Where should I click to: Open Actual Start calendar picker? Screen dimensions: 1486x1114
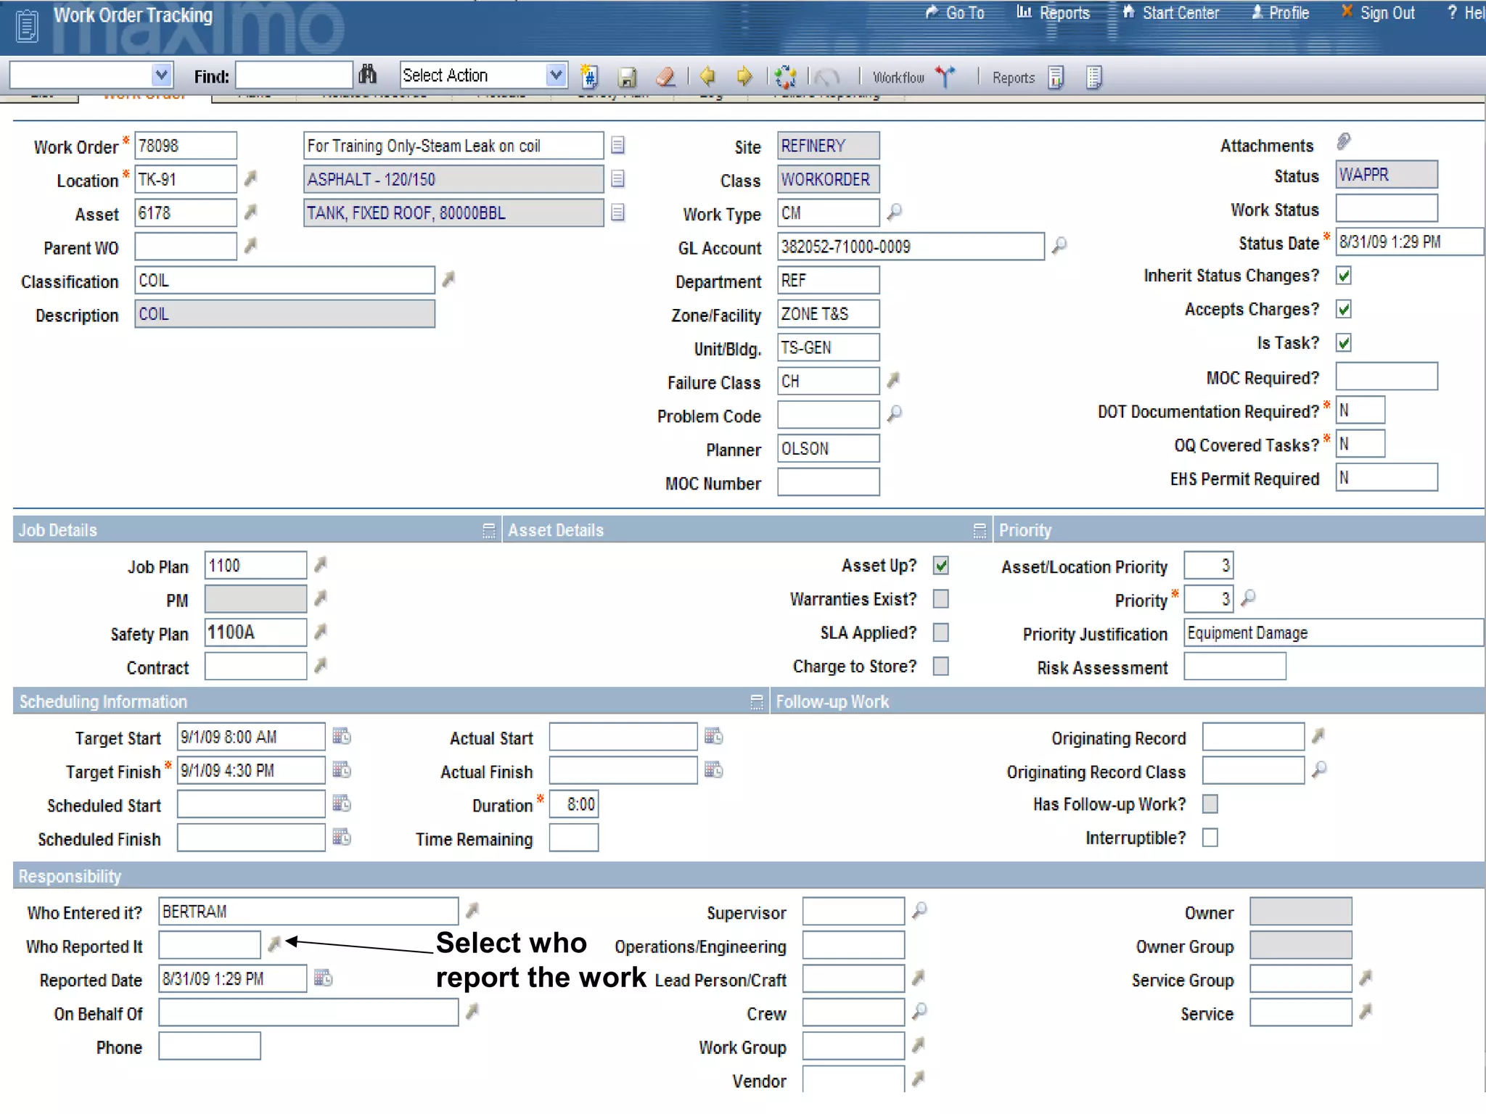coord(714,736)
